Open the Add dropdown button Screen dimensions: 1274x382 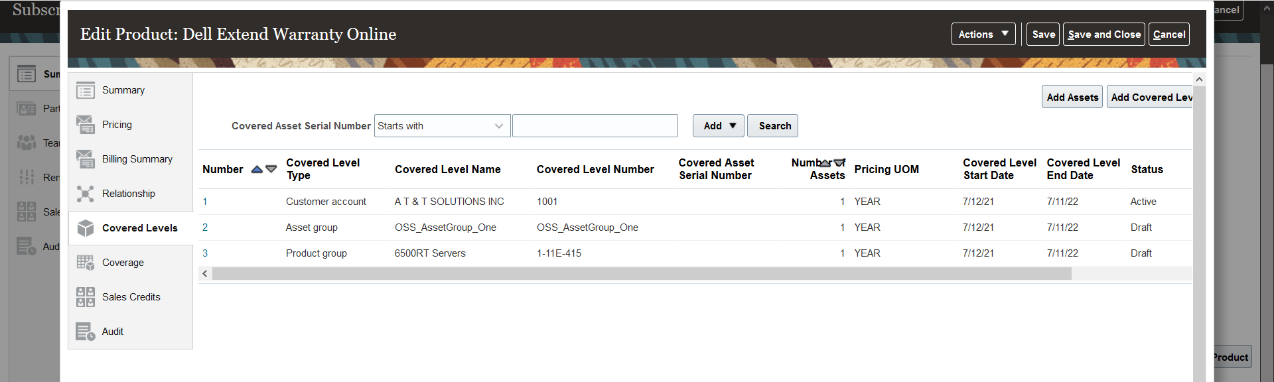click(x=719, y=126)
